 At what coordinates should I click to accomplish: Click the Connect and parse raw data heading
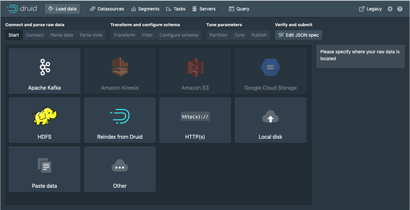click(x=35, y=25)
